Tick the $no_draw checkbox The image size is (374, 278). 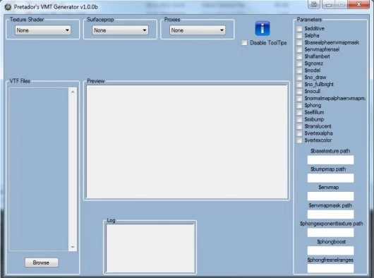(299, 78)
